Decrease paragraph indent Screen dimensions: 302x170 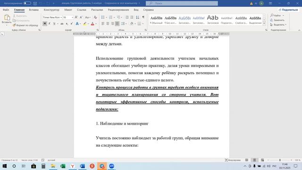pyautogui.click(x=127, y=17)
